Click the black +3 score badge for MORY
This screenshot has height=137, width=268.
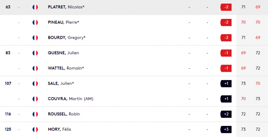point(226,129)
